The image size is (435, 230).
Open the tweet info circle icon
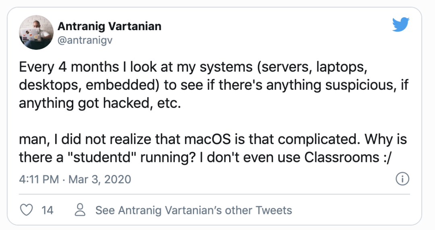coord(402,179)
